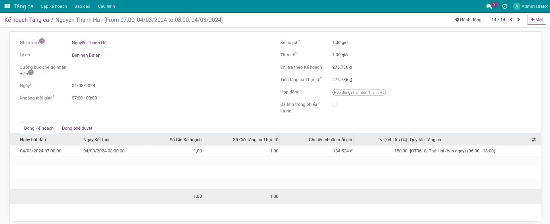Click the 14 / 14 pager counter
Image resolution: width=550 pixels, height=224 pixels.
pos(498,20)
